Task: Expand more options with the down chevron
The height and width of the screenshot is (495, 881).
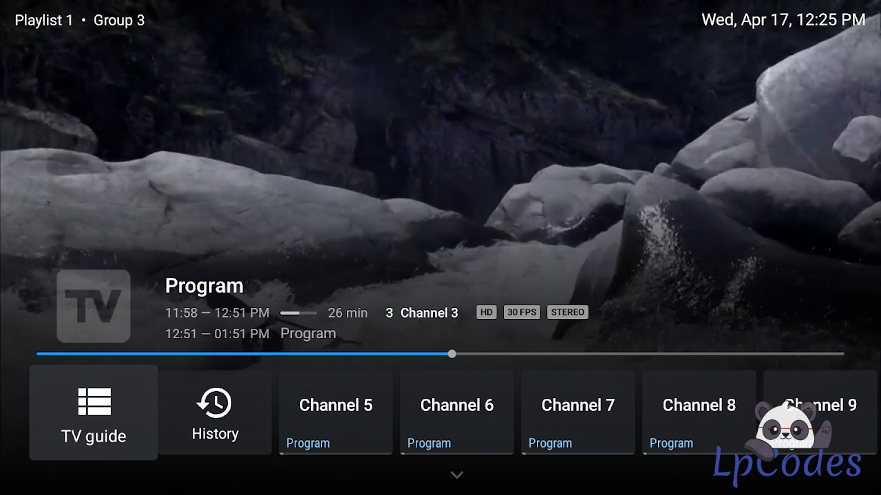Action: pyautogui.click(x=456, y=475)
